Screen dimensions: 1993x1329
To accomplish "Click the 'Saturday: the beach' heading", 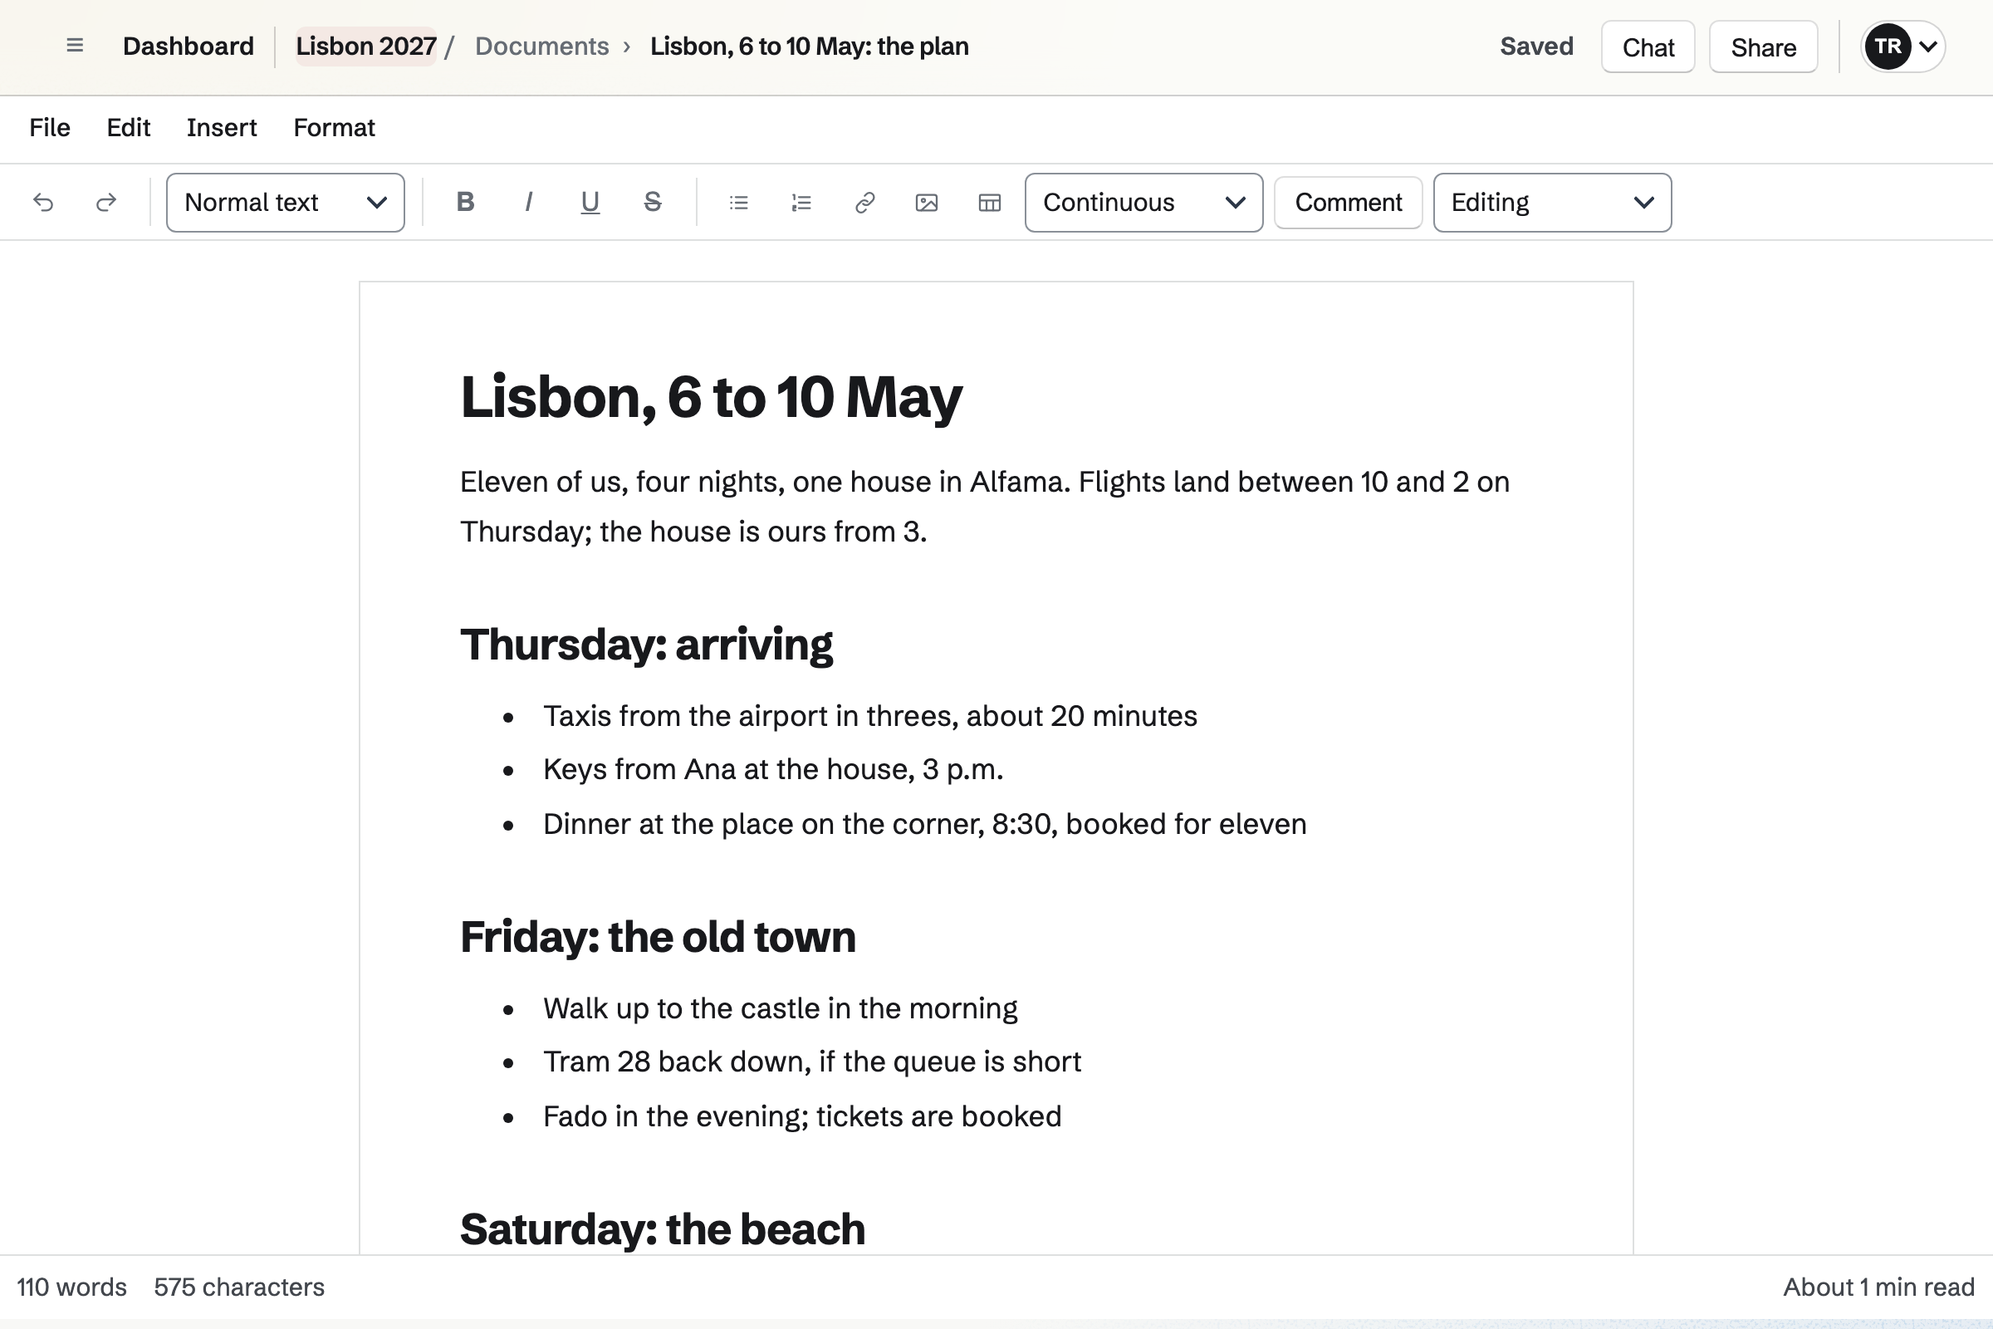I will tap(663, 1229).
